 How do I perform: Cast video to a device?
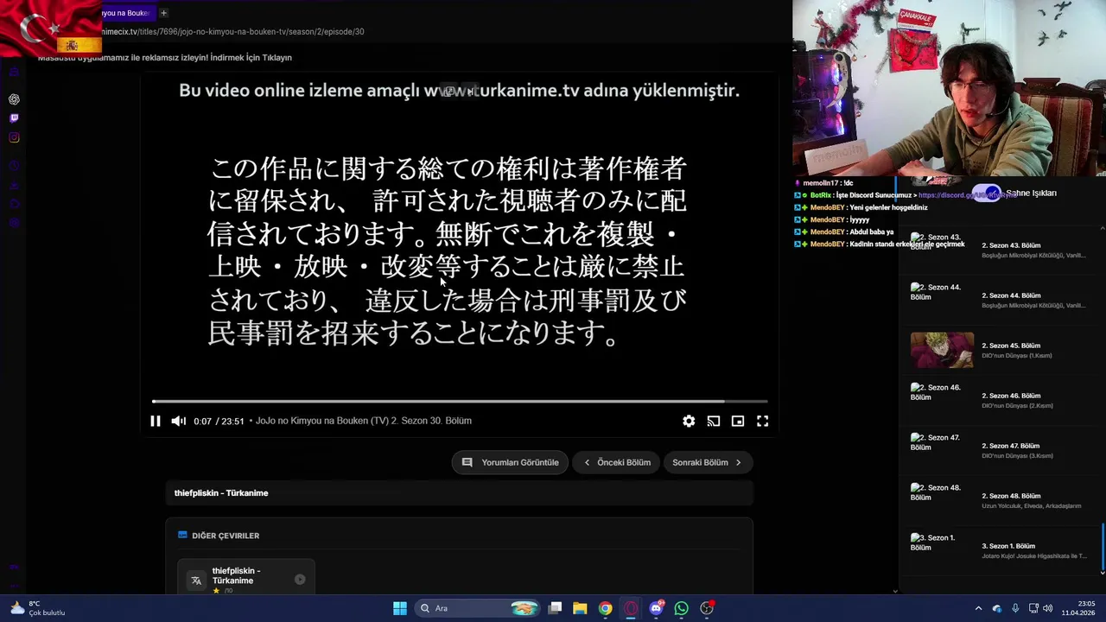point(713,421)
